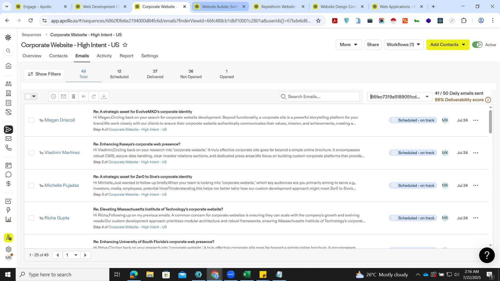Open the Sequences paper-plane icon

point(8,129)
